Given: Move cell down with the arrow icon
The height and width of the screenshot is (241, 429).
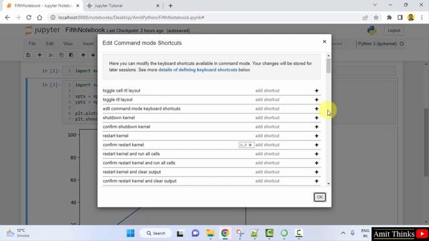Looking at the screenshot, I should coord(93,55).
